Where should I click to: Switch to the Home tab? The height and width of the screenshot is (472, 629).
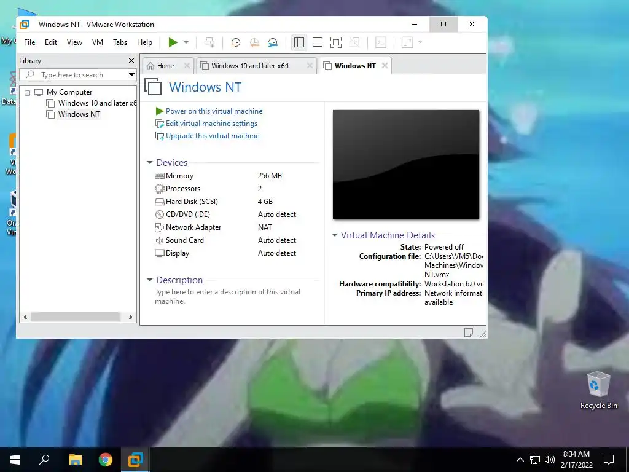pyautogui.click(x=165, y=66)
